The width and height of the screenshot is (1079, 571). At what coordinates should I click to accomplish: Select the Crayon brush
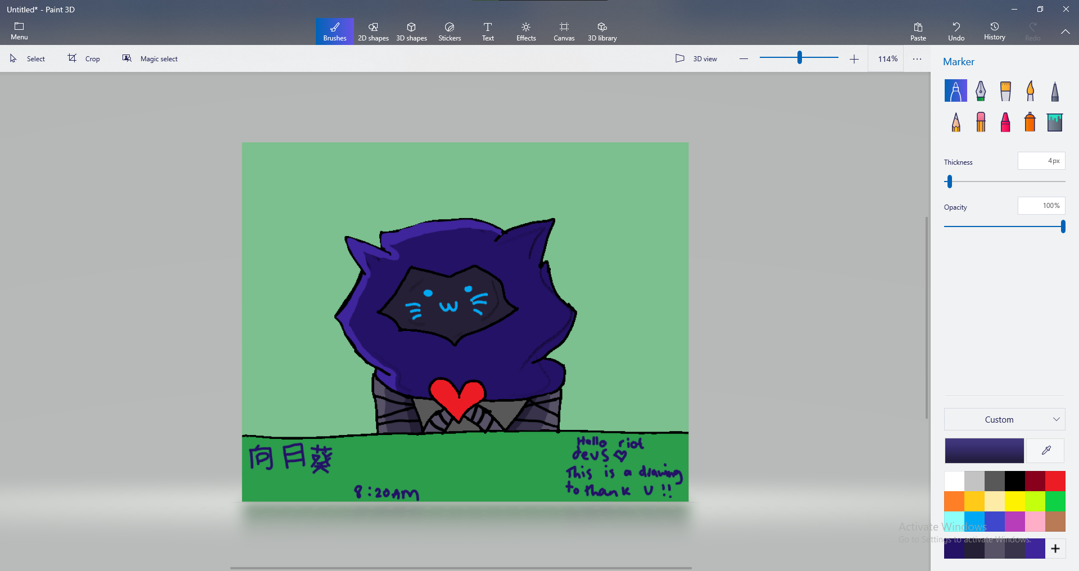[x=1005, y=122]
